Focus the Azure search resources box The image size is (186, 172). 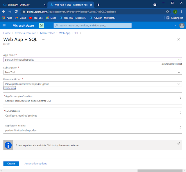pos(92,26)
